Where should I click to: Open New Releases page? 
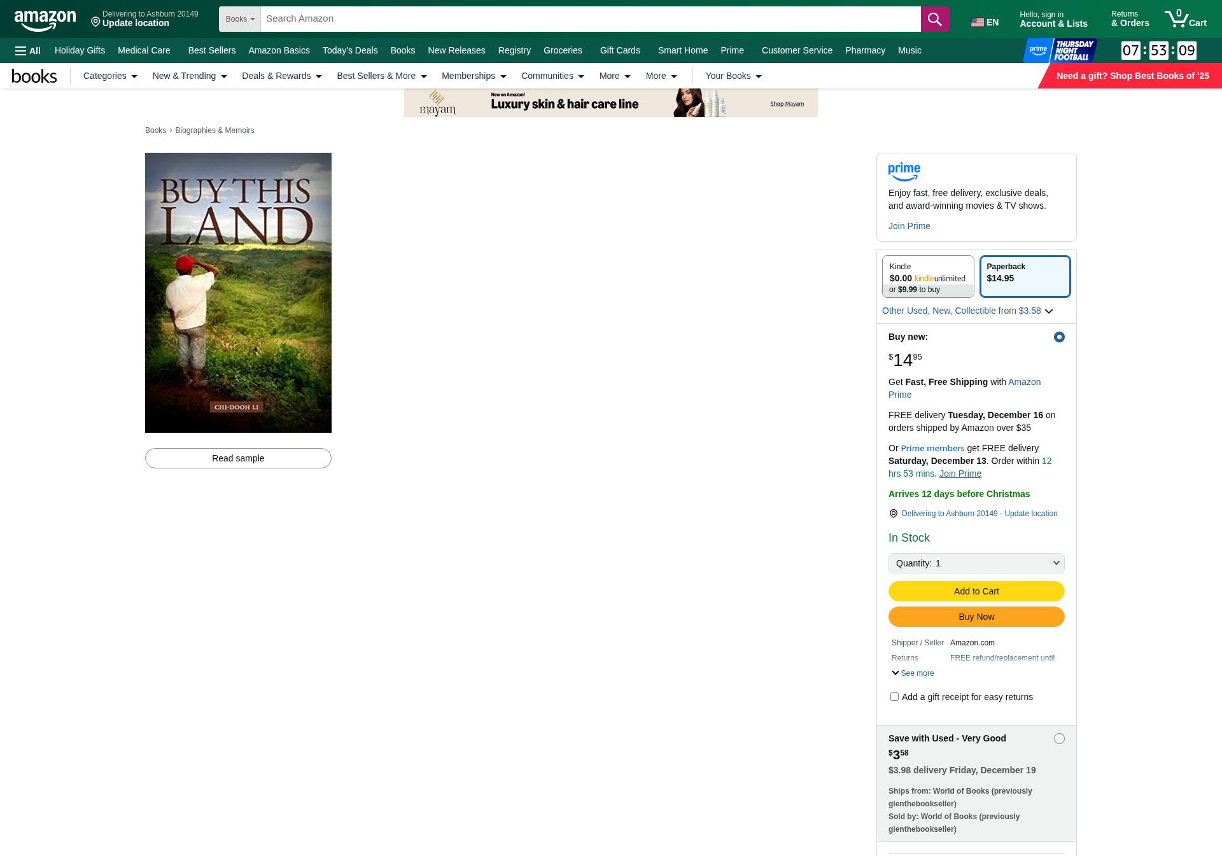(x=456, y=51)
